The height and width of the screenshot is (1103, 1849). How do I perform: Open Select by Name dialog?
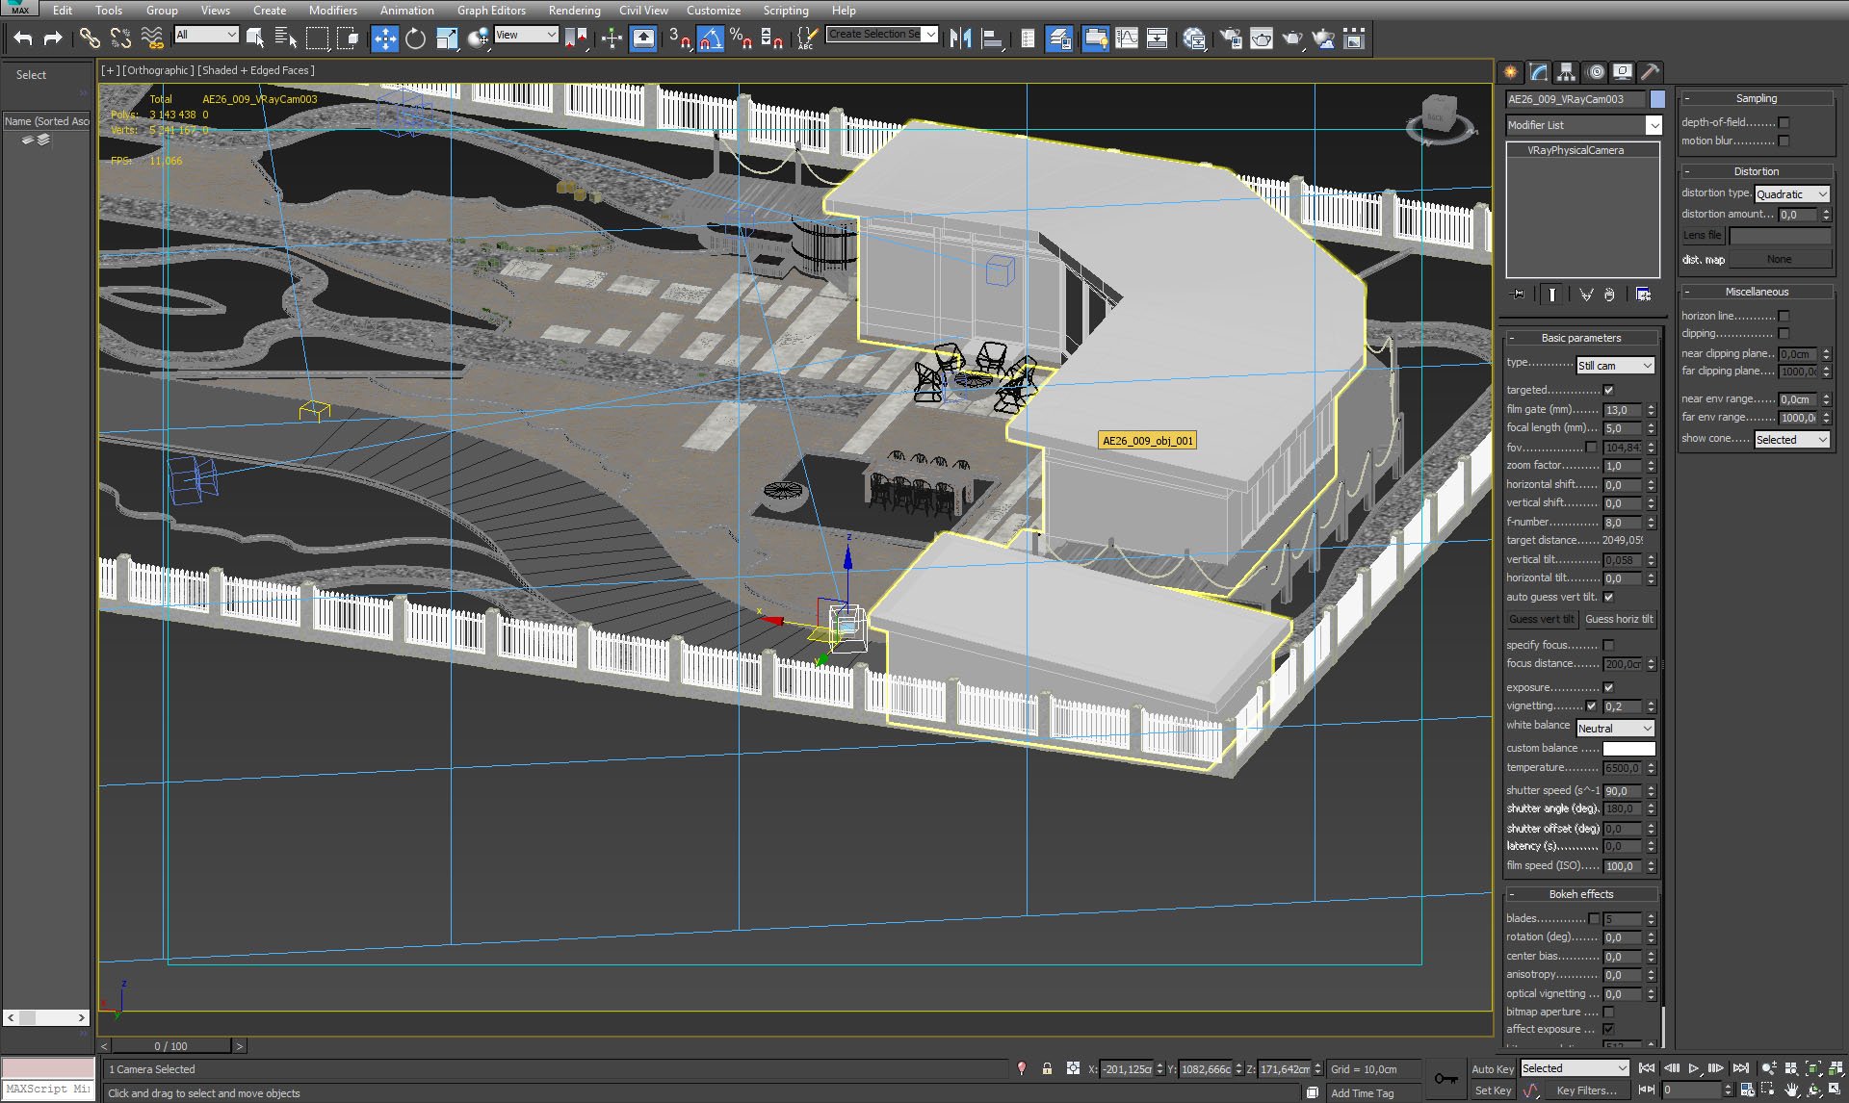tap(286, 38)
